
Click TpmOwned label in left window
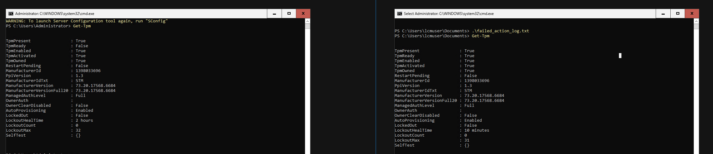tap(16, 61)
